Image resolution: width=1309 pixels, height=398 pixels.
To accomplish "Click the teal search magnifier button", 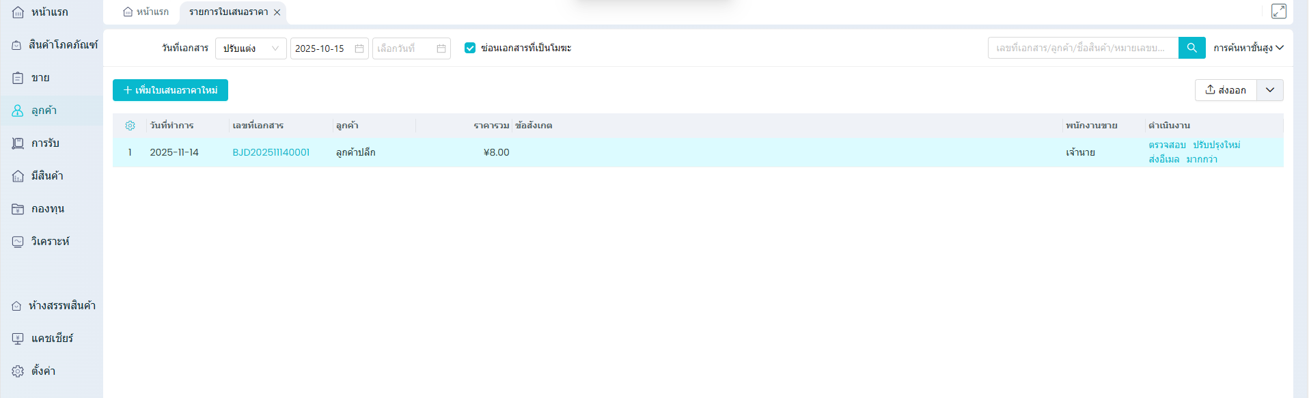I will (1191, 48).
